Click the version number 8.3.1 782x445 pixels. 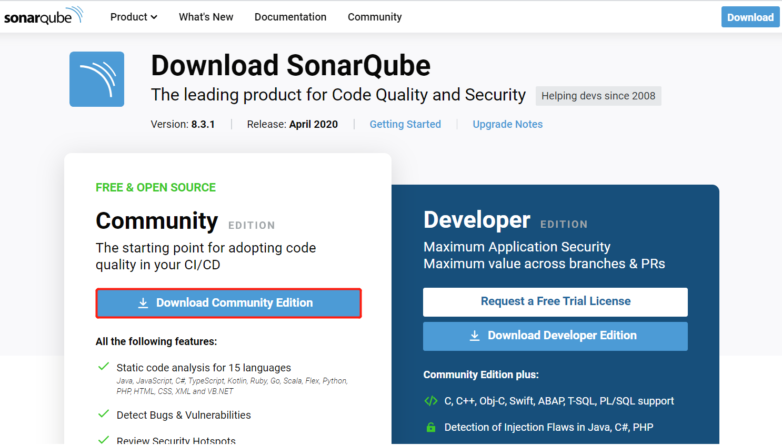(x=203, y=124)
